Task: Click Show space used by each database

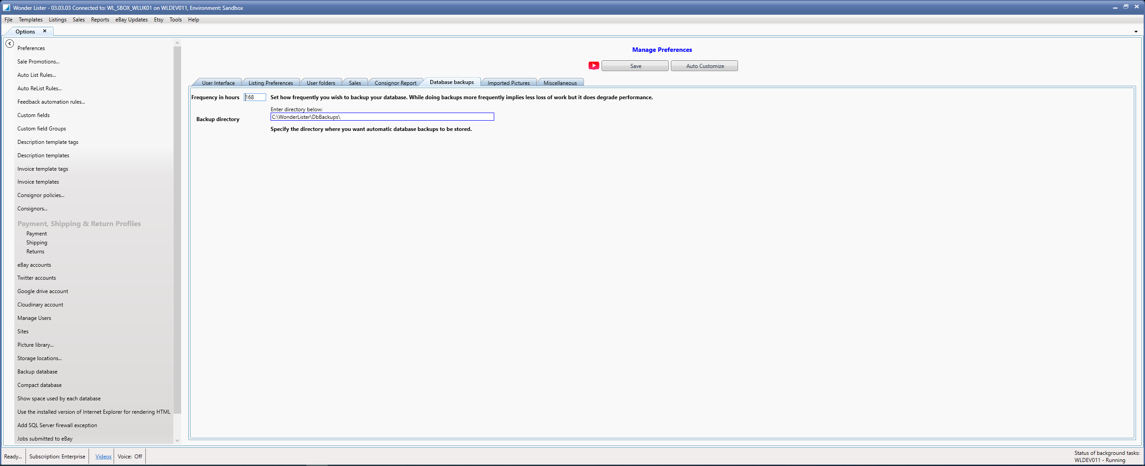Action: point(59,399)
